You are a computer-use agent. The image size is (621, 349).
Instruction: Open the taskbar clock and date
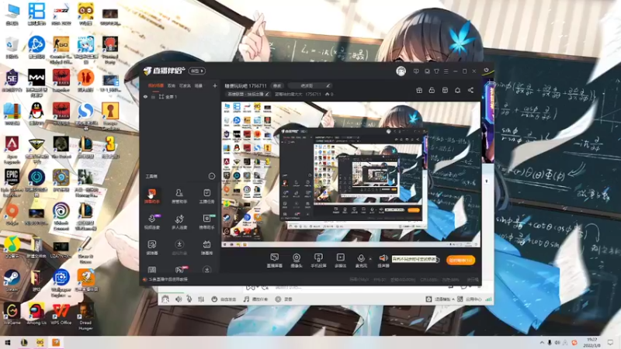(x=592, y=343)
